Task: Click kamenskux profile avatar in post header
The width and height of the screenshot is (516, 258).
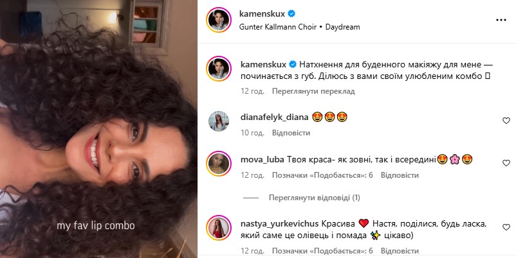Action: (219, 20)
